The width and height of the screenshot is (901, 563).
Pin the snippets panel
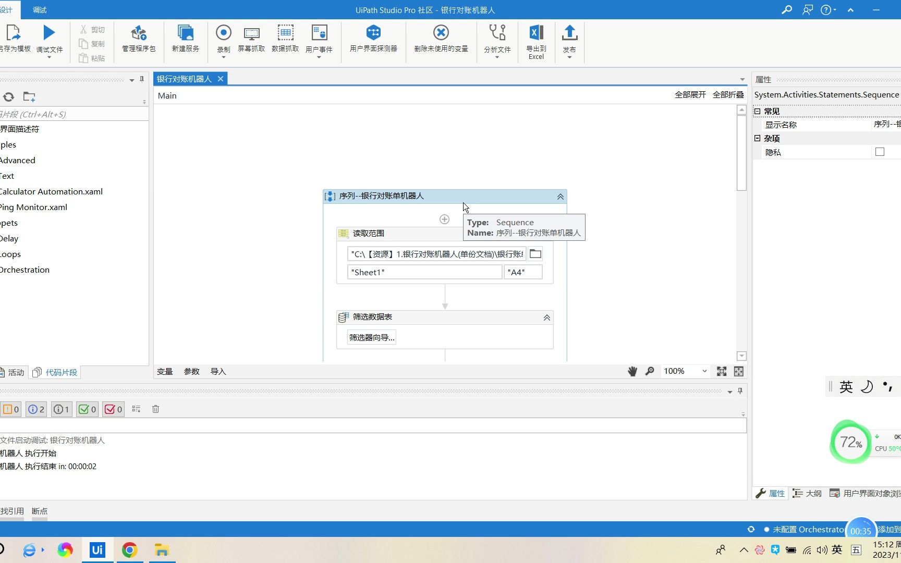click(142, 79)
